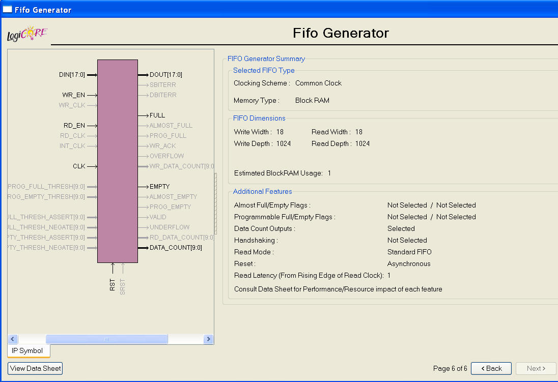Click the Additional Features group heading
This screenshot has width=558, height=382.
263,191
